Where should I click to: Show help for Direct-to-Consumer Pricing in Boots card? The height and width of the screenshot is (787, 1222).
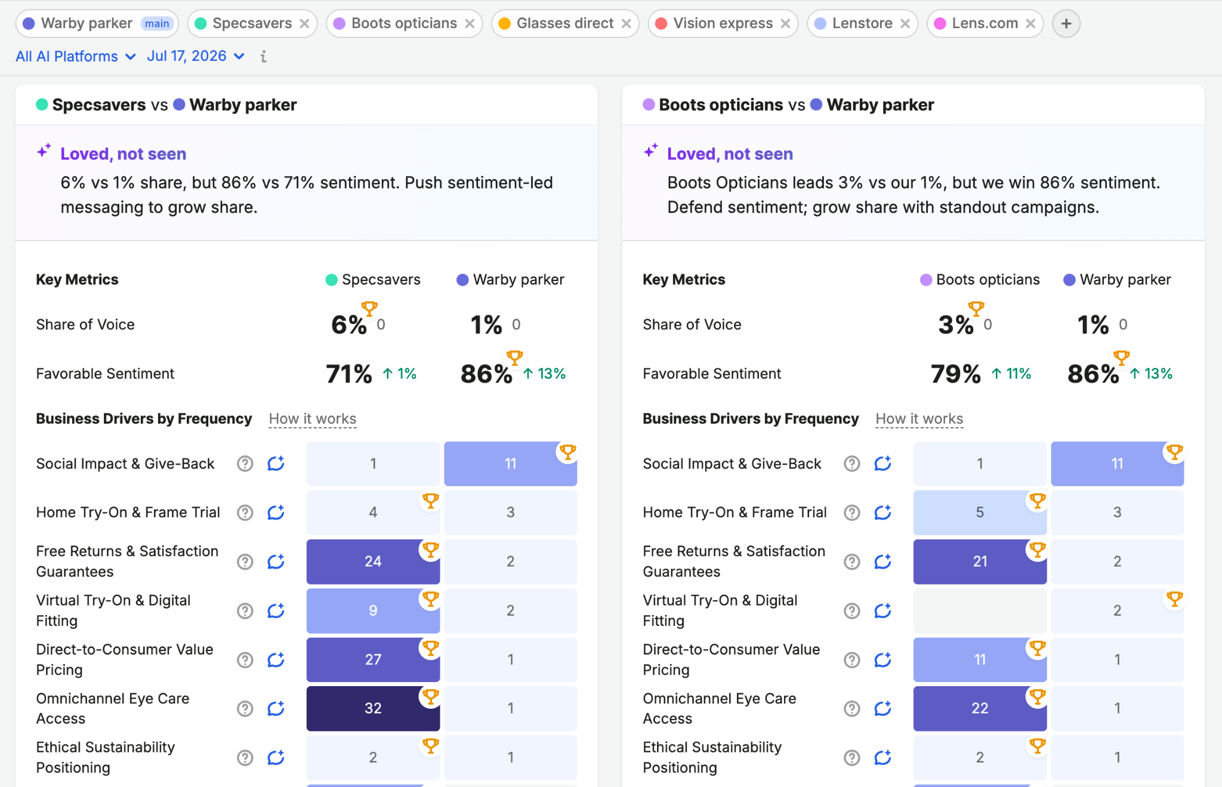851,659
